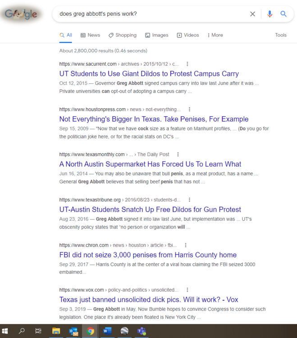Open the Texas Tribune UT-Austin Students result

pyautogui.click(x=150, y=210)
